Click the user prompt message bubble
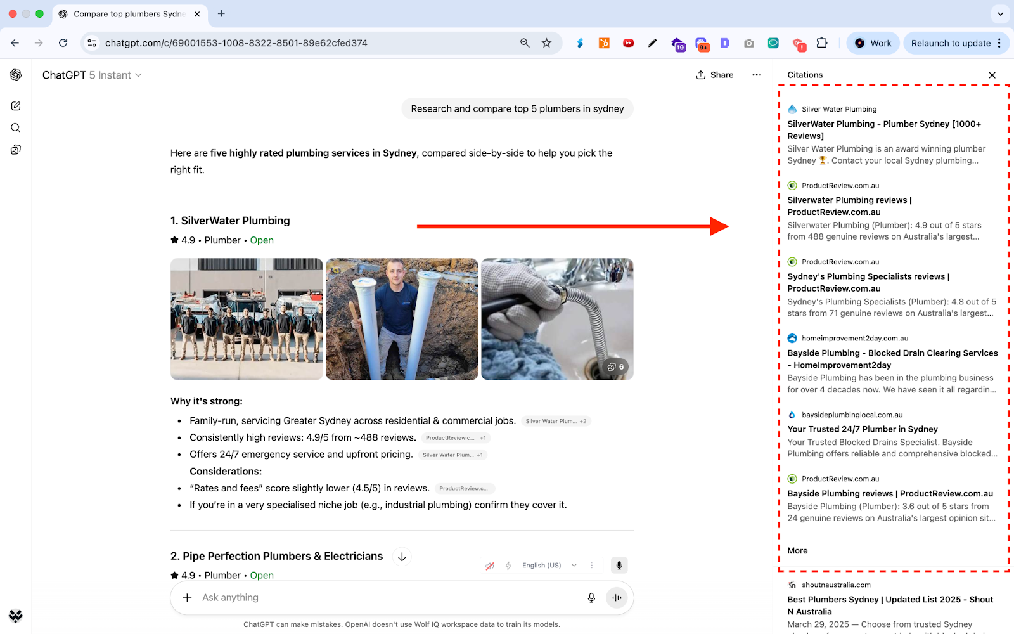Screen dimensions: 1014x634 click(517, 108)
